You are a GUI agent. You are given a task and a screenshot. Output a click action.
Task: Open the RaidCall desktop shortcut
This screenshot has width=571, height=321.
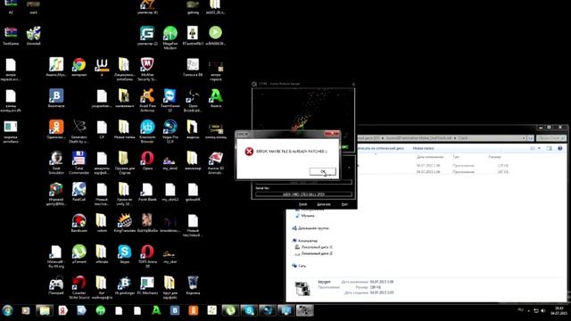79,192
